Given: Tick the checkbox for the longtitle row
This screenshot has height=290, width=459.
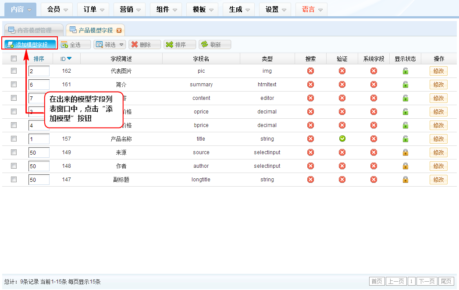Looking at the screenshot, I should [14, 180].
